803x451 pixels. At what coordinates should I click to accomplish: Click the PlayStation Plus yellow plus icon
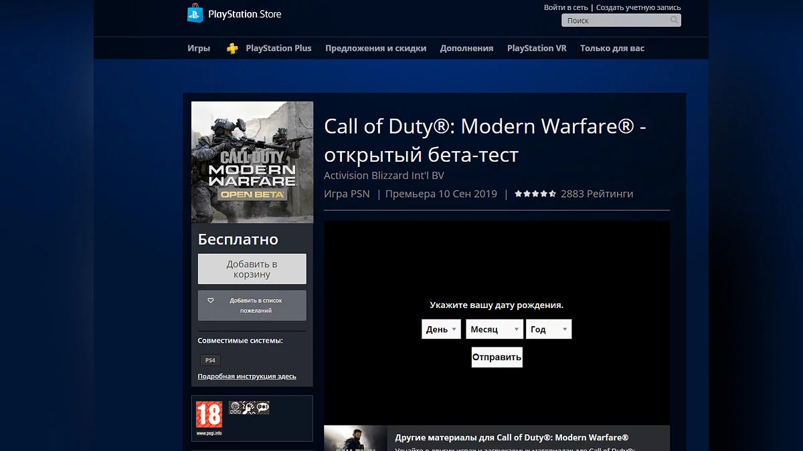coord(232,48)
